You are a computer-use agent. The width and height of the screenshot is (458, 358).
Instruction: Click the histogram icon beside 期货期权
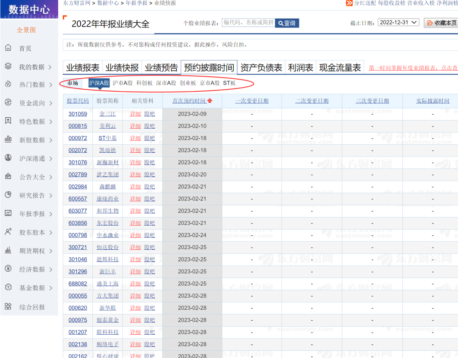pos(8,250)
